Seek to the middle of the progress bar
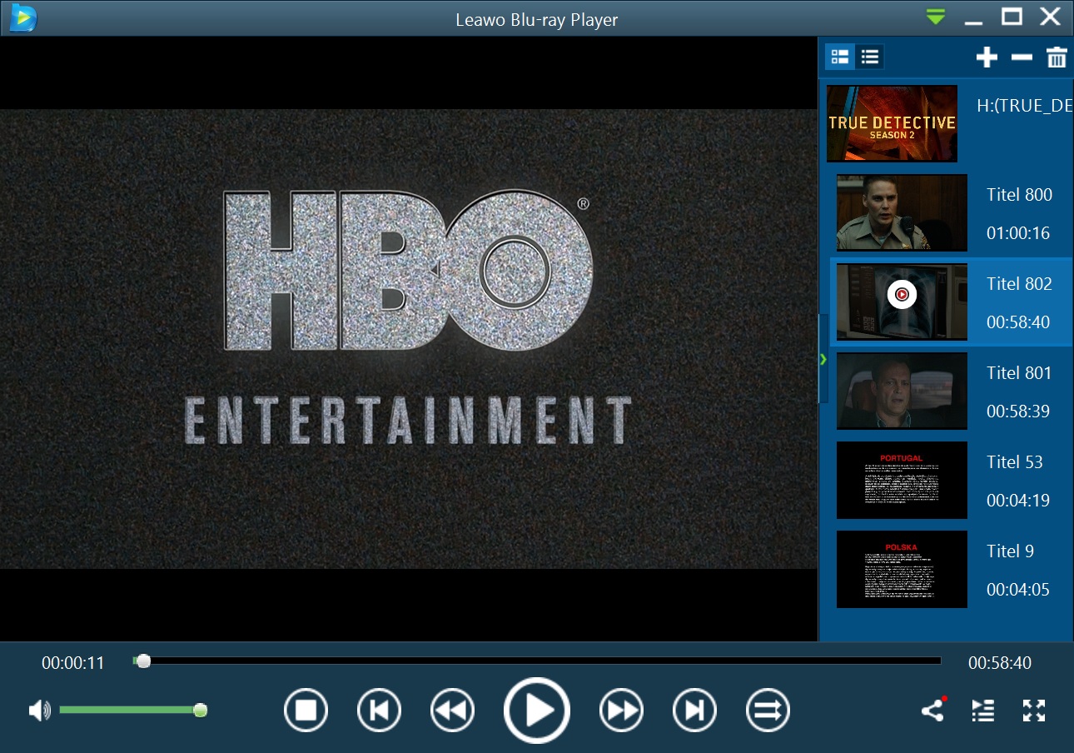Screen dimensions: 1074x753 click(x=537, y=661)
